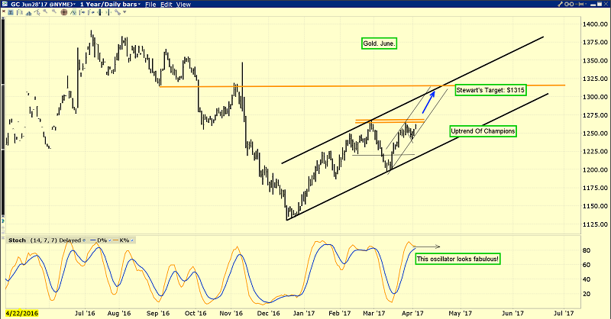
Task: Select the text annotation tool icon
Action: coord(11,12)
